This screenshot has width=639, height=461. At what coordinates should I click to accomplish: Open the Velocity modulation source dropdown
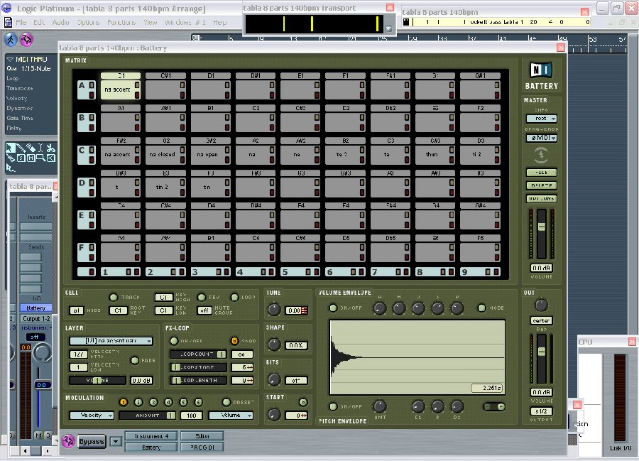[91, 415]
